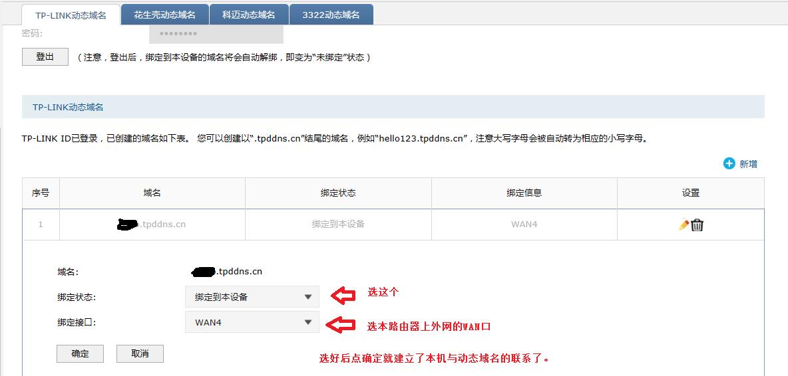Image resolution: width=788 pixels, height=376 pixels.
Task: Click the 绑定状态 form label
Action: [77, 298]
